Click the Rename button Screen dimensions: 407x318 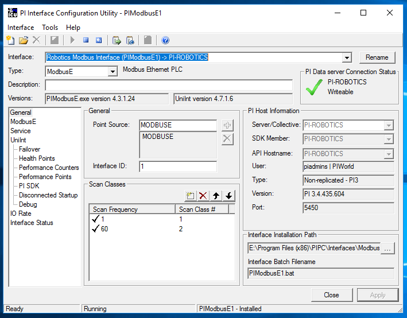coord(377,57)
